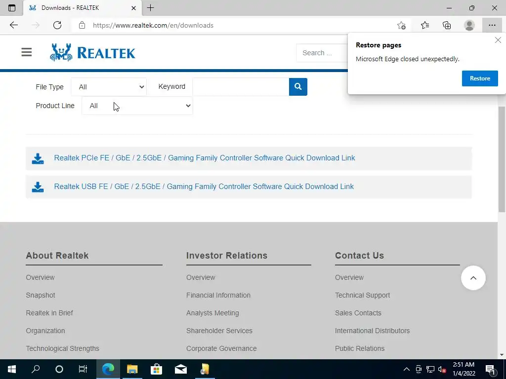506x379 pixels.
Task: Open Windows taskbar search
Action: [36, 369]
